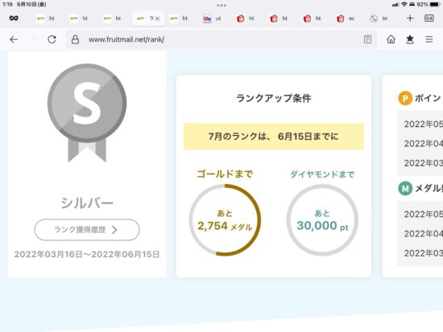This screenshot has width=443, height=332.
Task: Switch to the first browser tab
Action: (45, 18)
